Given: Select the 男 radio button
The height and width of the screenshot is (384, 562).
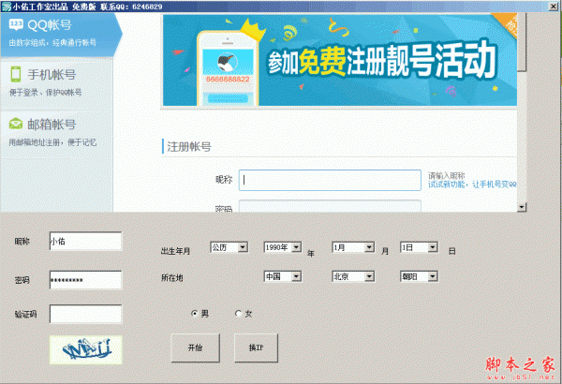Looking at the screenshot, I should pos(195,314).
